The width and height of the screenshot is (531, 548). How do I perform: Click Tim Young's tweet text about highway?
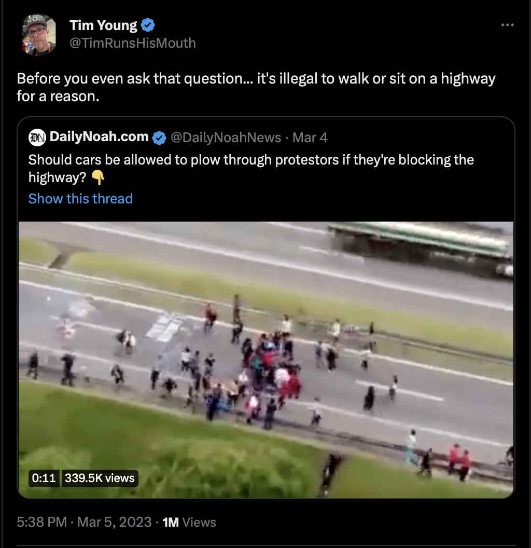coord(256,87)
